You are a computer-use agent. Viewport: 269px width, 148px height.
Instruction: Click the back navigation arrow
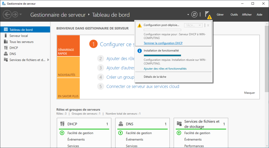(7, 14)
